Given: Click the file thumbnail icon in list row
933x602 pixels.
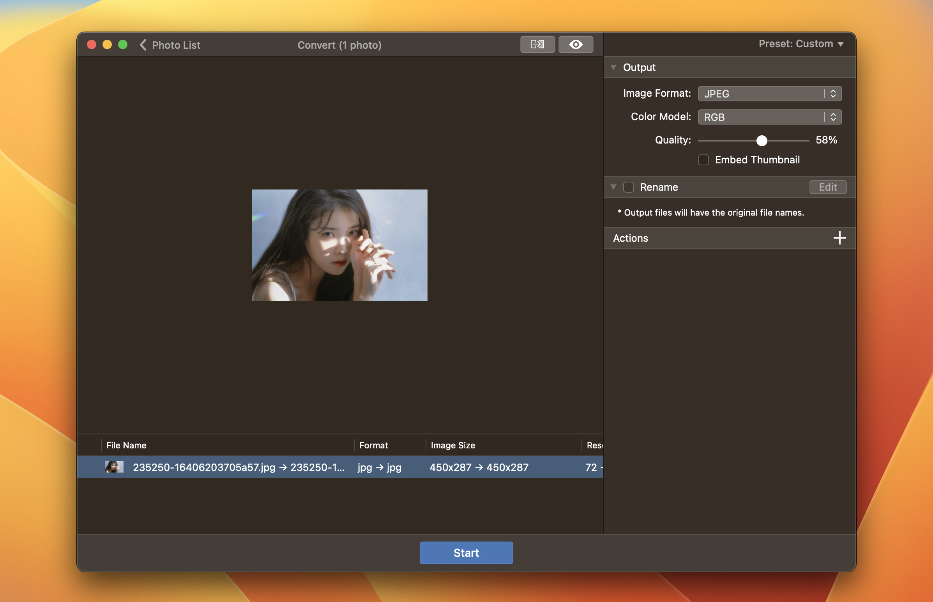Looking at the screenshot, I should point(114,467).
